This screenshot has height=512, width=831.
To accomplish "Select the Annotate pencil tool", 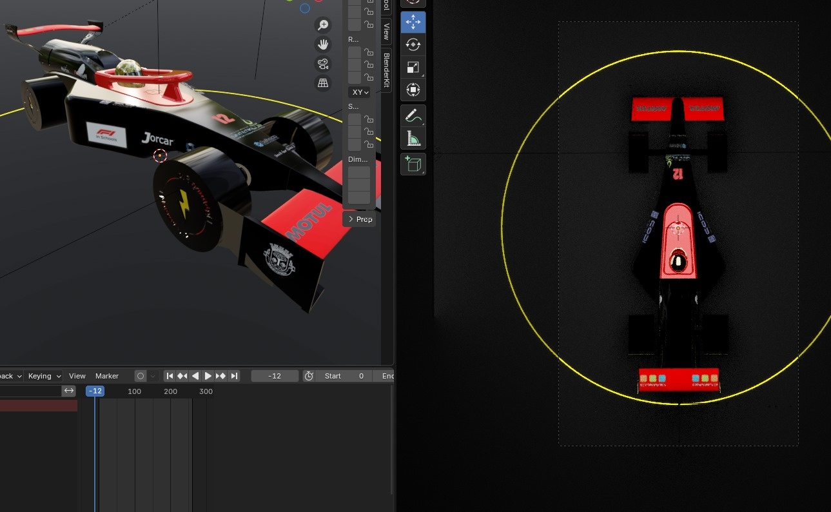I will (413, 116).
